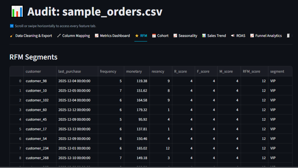
Task: Open the Seasonality tab
Action: click(x=185, y=36)
